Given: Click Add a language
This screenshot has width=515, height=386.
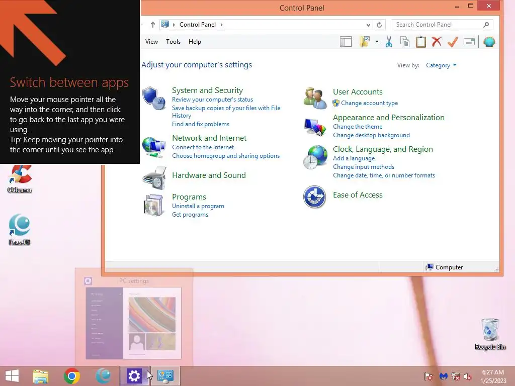Looking at the screenshot, I should point(354,158).
